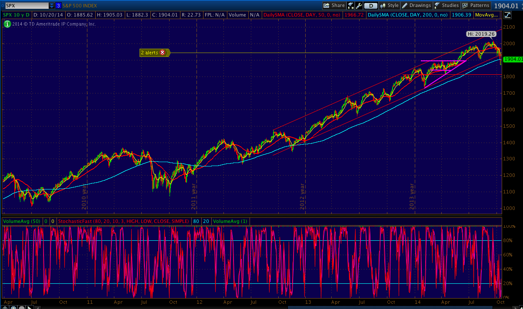Expand the Patterns menu
Viewport: 523px width, 309px height.
pos(476,6)
